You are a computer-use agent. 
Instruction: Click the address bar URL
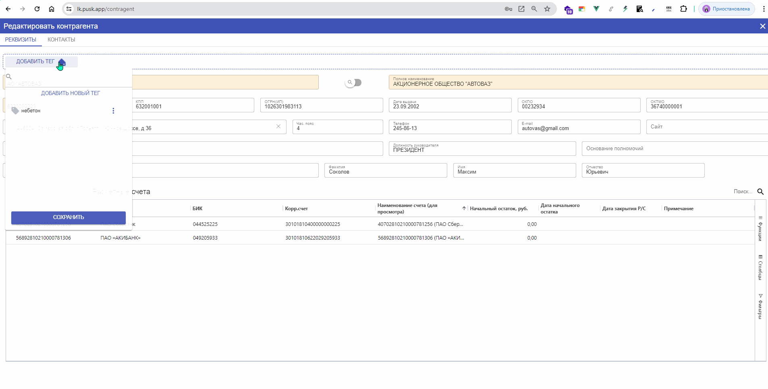pos(106,9)
